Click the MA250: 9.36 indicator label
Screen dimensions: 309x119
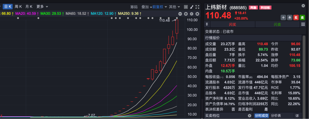point(130,14)
